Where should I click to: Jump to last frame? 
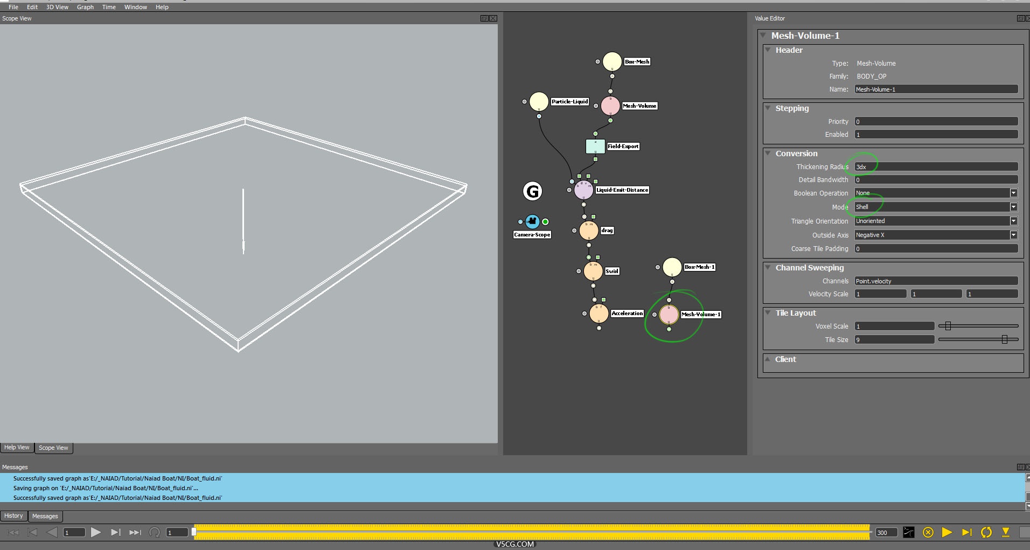click(x=135, y=532)
